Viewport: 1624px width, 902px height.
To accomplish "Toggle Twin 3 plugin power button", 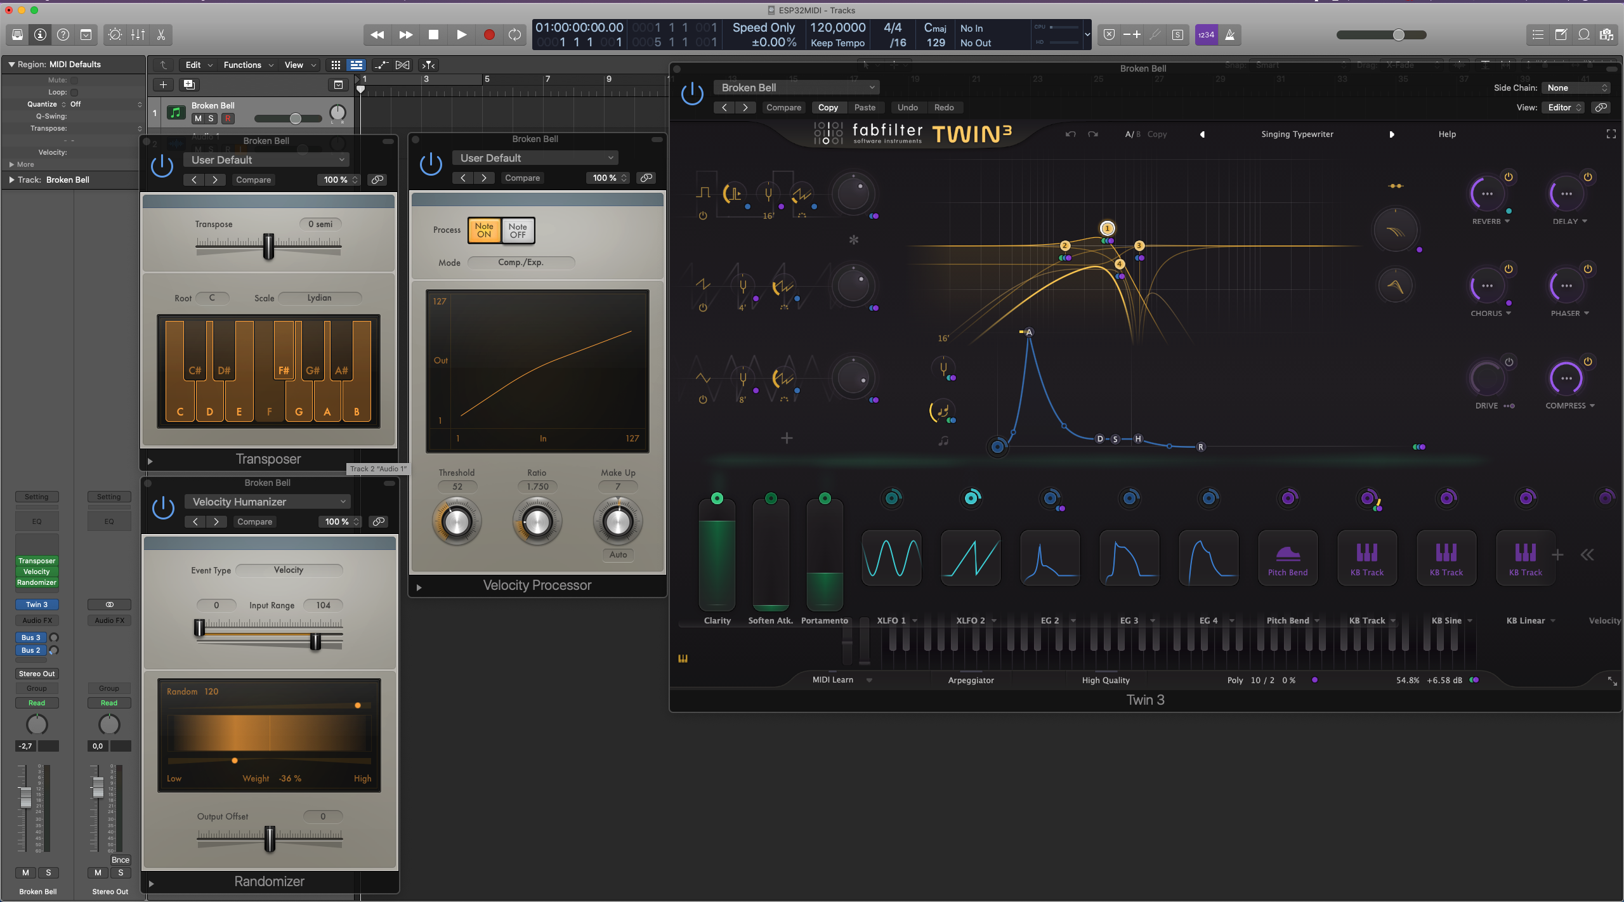I will pyautogui.click(x=692, y=95).
